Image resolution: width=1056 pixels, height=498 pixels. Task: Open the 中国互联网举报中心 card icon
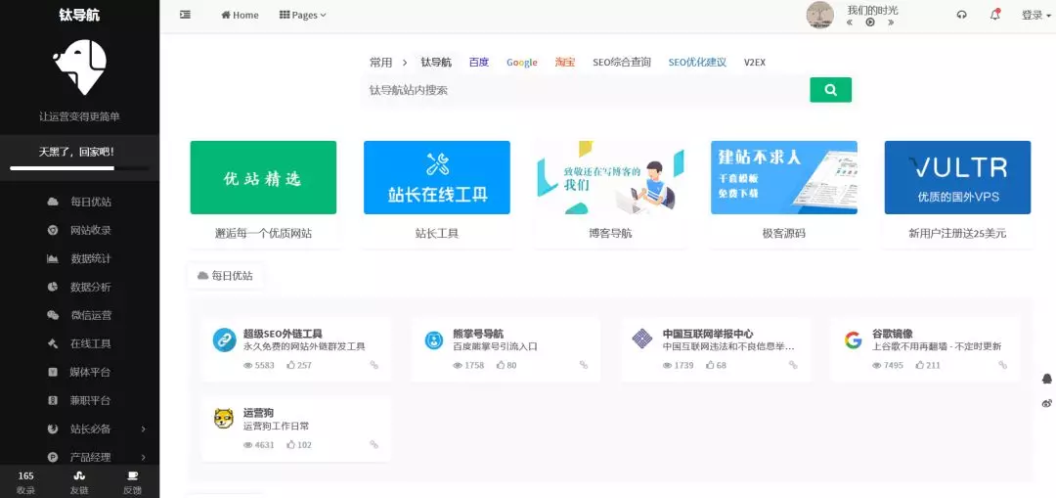tap(642, 339)
